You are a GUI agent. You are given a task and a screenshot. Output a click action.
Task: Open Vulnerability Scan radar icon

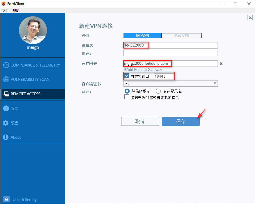[x=6, y=79]
